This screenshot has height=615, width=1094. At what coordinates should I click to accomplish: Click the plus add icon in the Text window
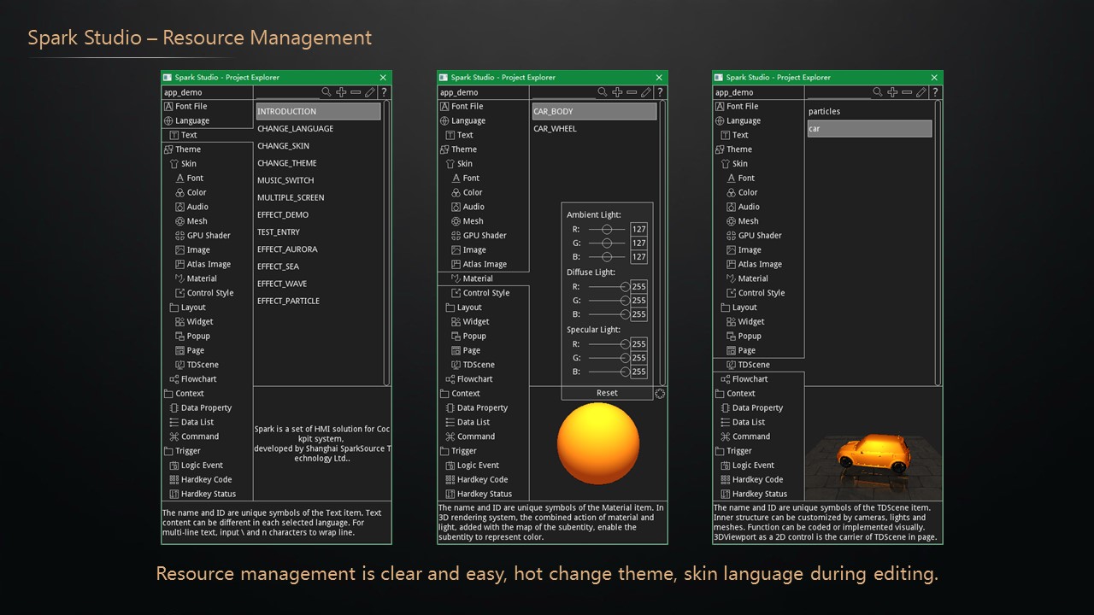pyautogui.click(x=341, y=92)
